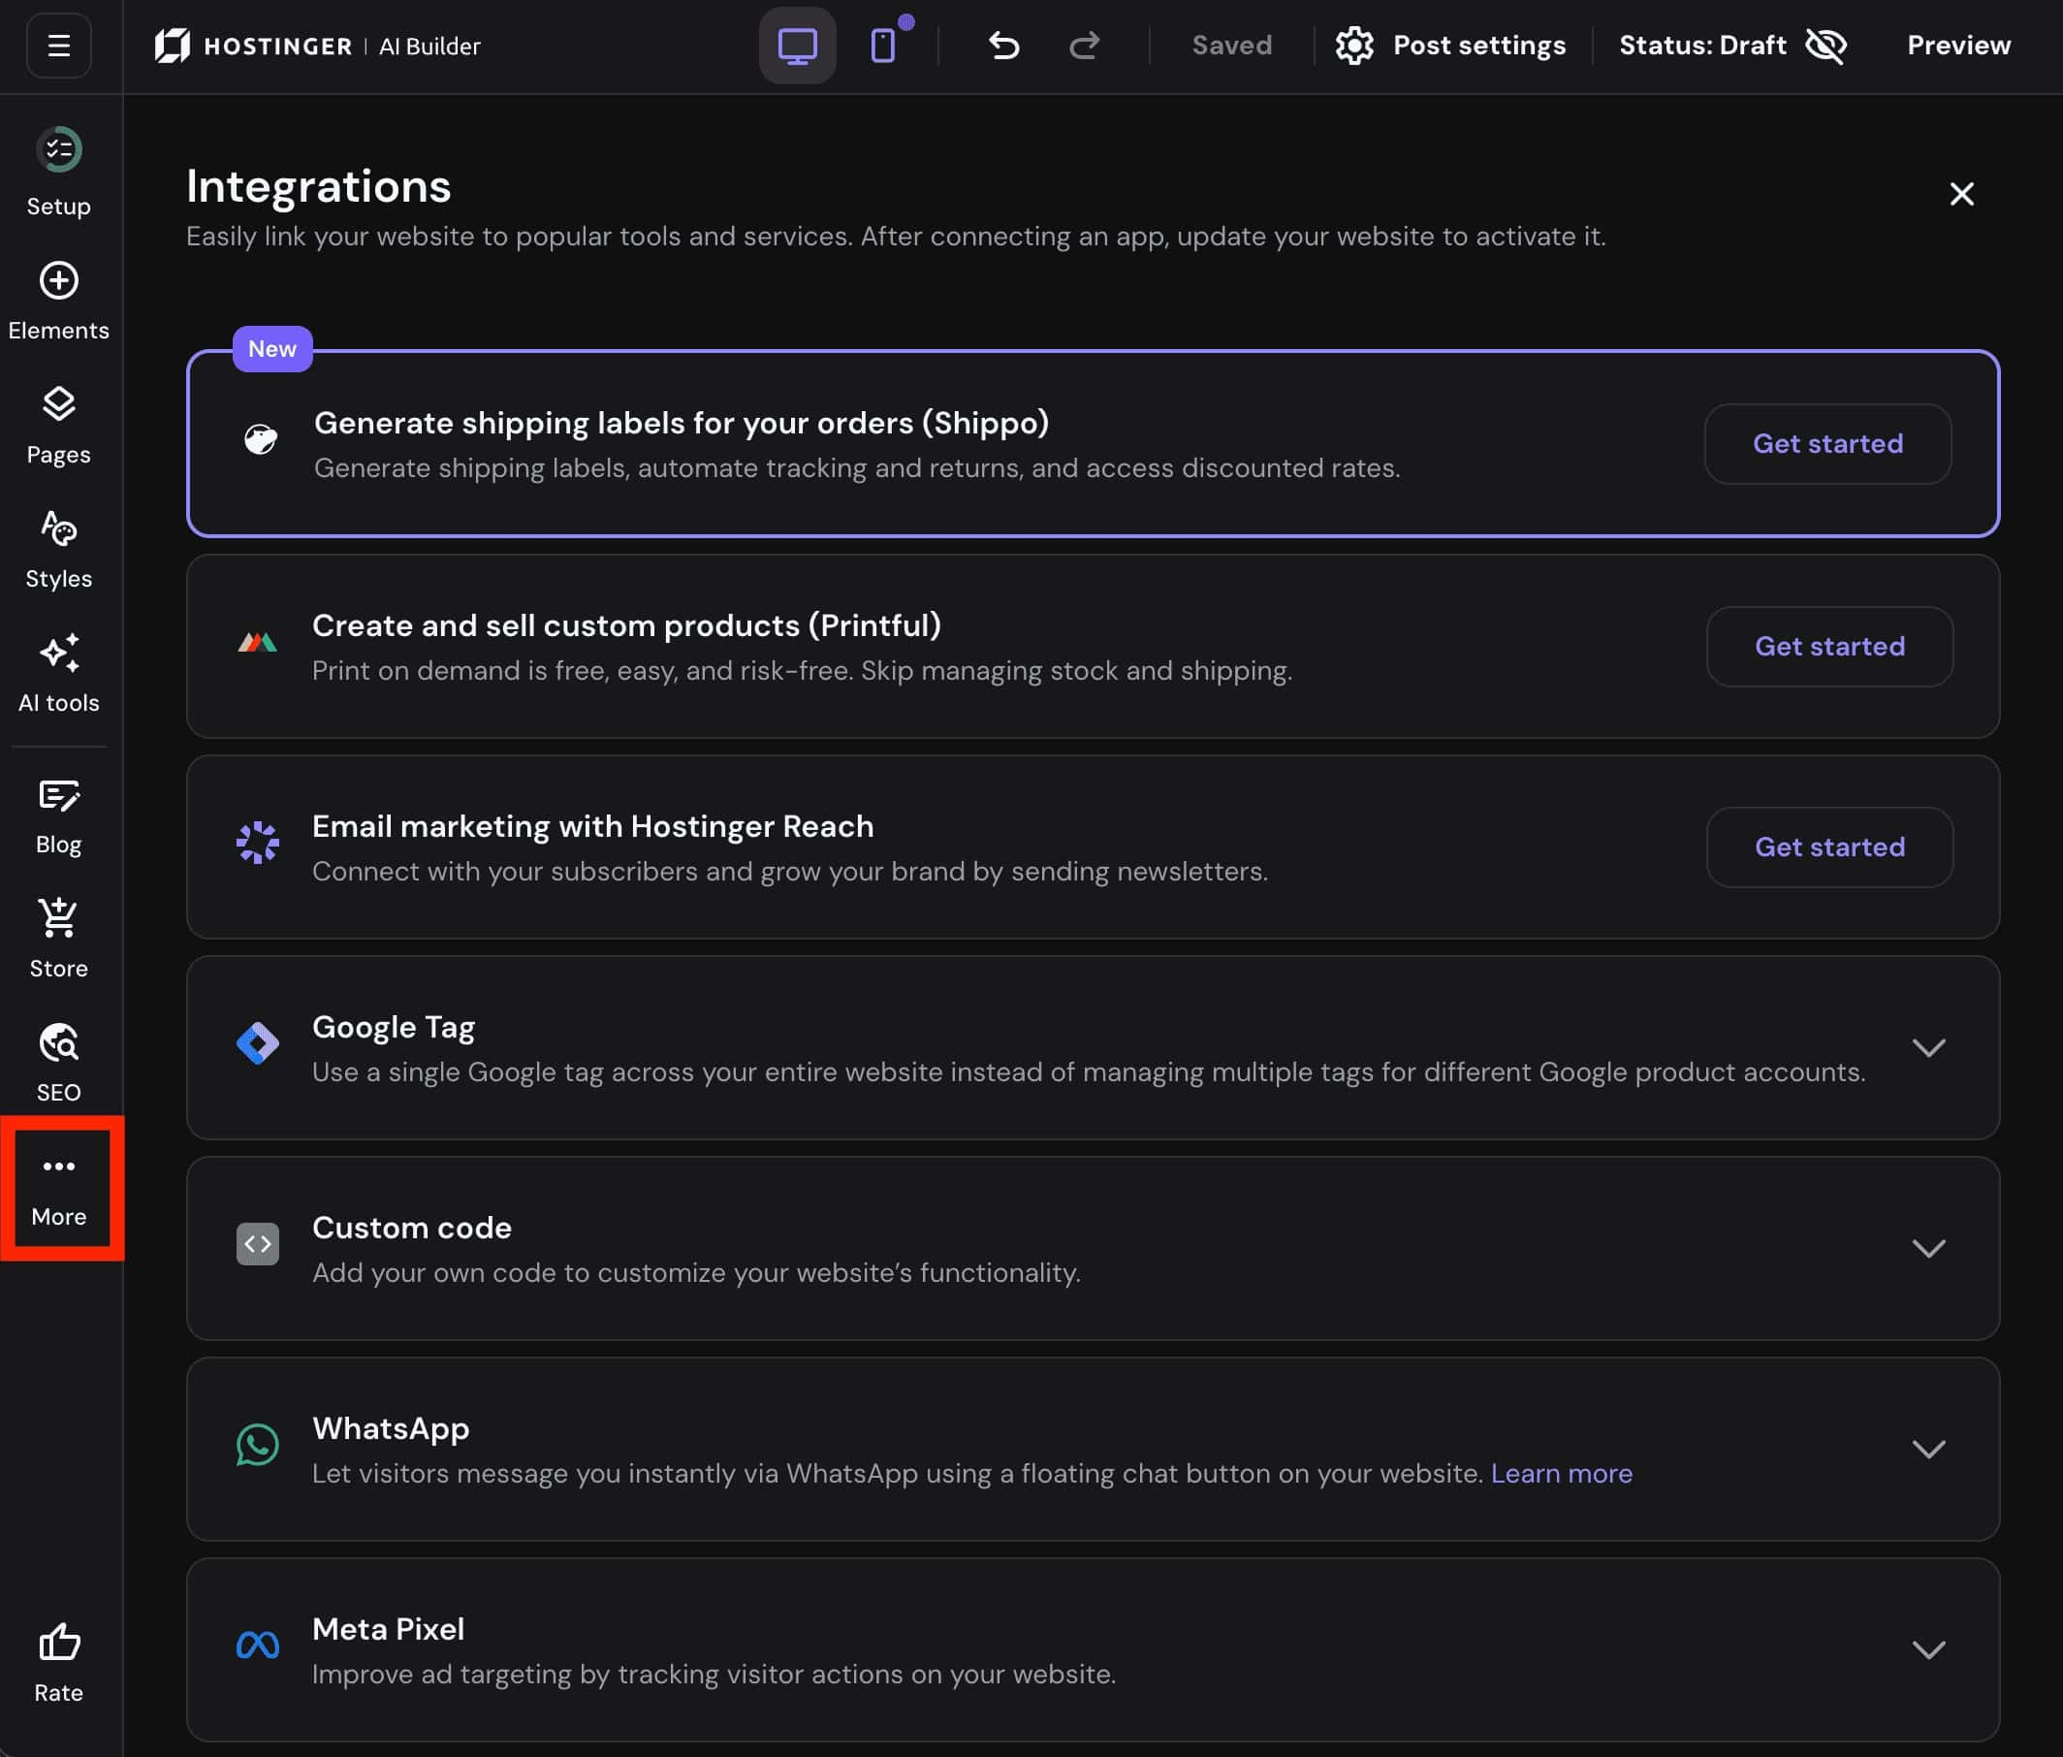The width and height of the screenshot is (2063, 1757).
Task: Expand the Meta Pixel integration
Action: pyautogui.click(x=1928, y=1649)
